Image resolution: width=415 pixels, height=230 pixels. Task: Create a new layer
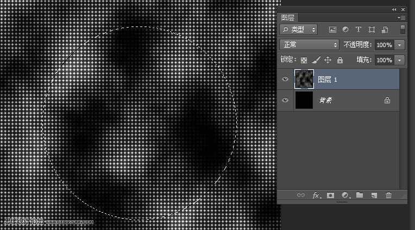(374, 195)
